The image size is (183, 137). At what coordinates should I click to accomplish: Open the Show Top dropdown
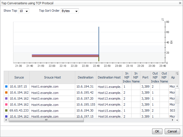coord(23,11)
